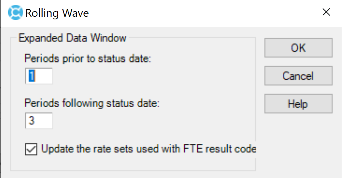The image size is (342, 178).
Task: Click the 'Periods prior to status date:' label
Action: [x=88, y=58]
